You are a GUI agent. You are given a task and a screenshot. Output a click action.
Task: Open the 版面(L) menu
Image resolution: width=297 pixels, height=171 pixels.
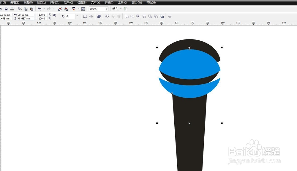41,2
